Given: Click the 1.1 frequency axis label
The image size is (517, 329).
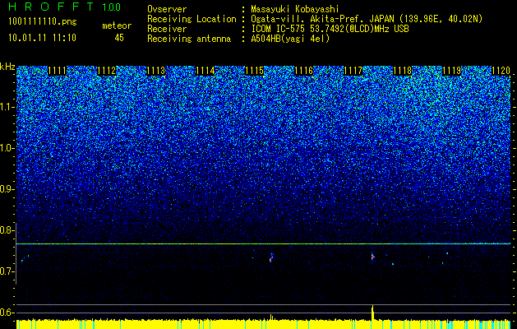Looking at the screenshot, I should [7, 107].
